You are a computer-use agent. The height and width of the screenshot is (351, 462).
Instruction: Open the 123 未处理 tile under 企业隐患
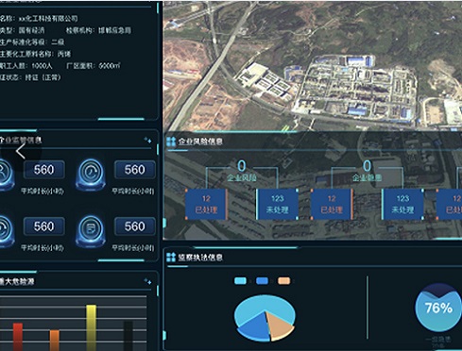pos(402,204)
